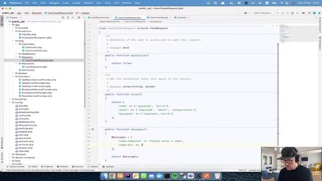Close the UserCreateRequest.php editor tab
The width and height of the screenshot is (322, 181).
coord(143,18)
